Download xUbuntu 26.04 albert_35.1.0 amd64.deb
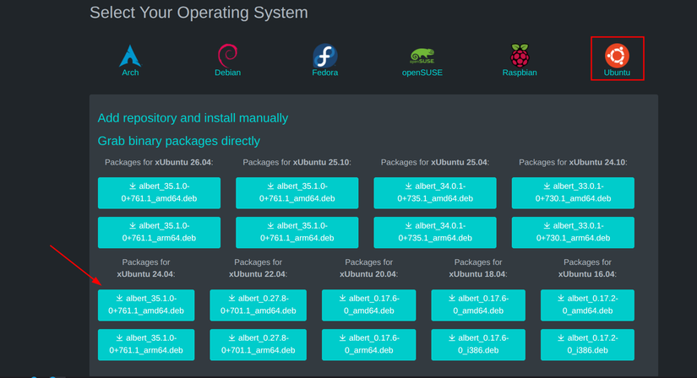 pos(159,192)
